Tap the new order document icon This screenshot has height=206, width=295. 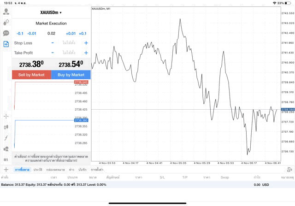click(6, 44)
